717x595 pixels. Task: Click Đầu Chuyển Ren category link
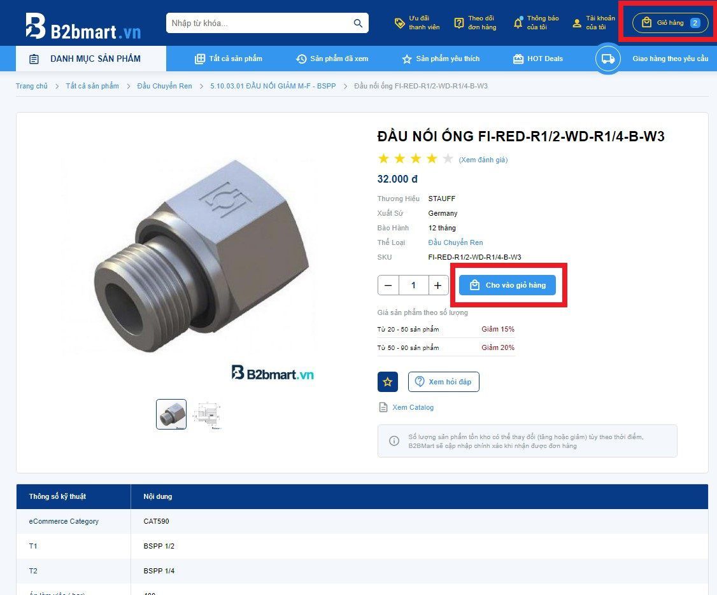(455, 242)
